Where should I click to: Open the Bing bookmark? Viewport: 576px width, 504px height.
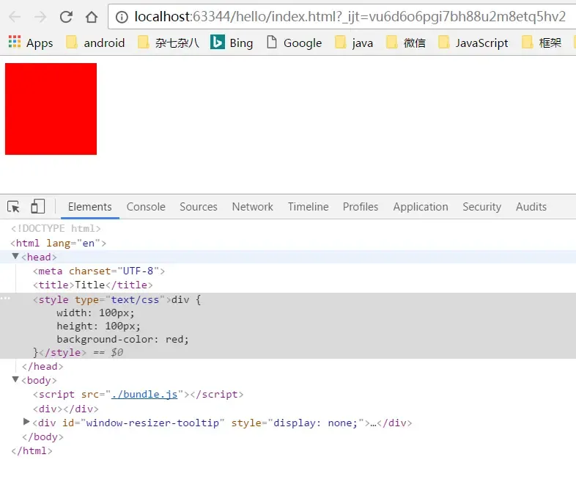pyautogui.click(x=232, y=43)
